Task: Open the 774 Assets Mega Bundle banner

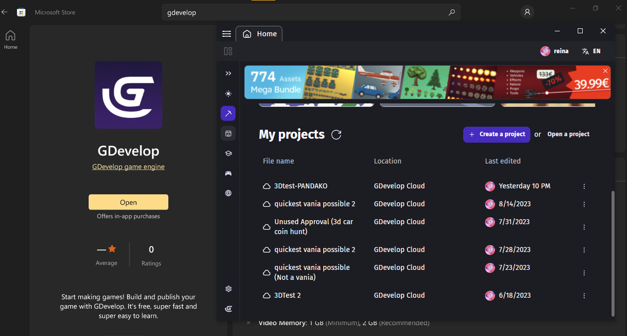Action: 427,82
